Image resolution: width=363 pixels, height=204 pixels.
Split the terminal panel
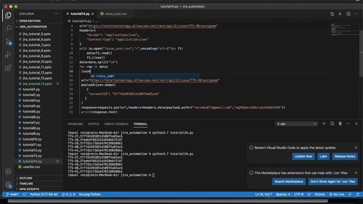332,124
